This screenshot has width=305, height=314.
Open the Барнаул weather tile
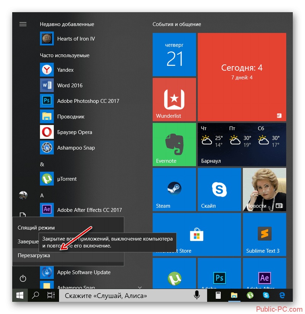242,144
